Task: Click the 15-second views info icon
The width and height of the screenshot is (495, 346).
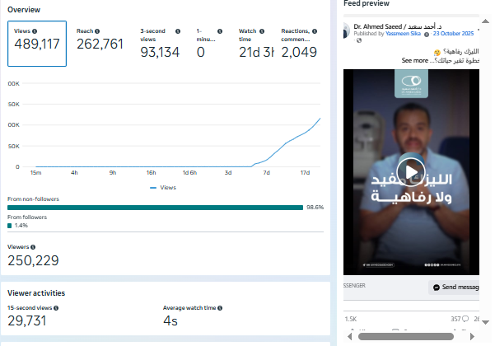Action: pos(55,307)
